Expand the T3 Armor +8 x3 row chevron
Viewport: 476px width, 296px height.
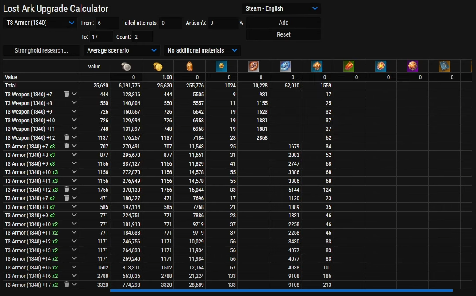coord(74,155)
